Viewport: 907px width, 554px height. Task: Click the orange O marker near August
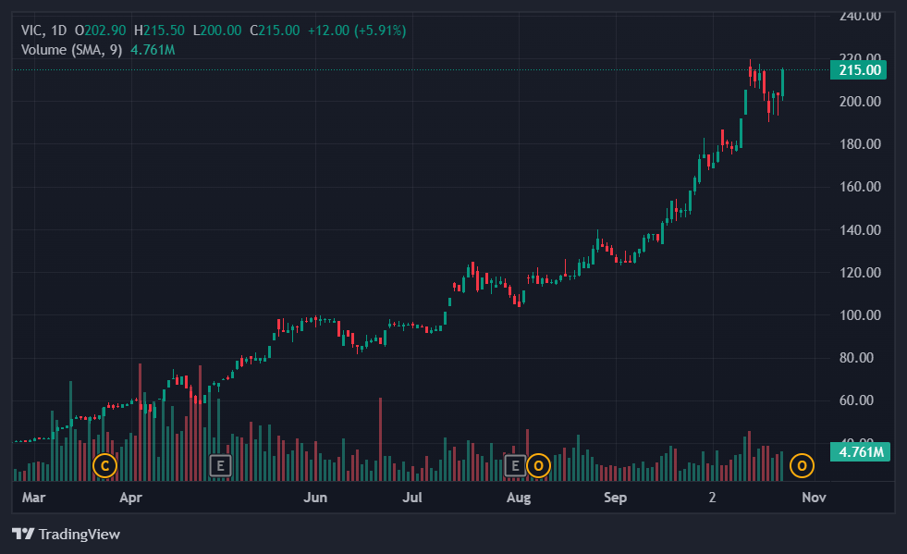point(538,465)
